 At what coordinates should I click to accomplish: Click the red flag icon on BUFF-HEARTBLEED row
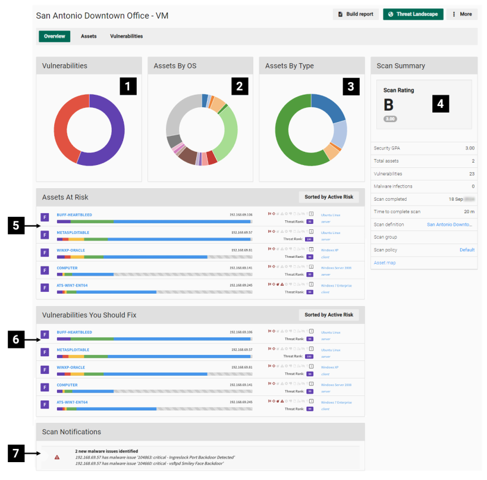(x=269, y=214)
